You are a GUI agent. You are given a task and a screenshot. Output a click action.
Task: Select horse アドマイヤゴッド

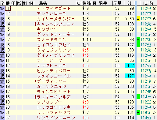(x=54, y=8)
